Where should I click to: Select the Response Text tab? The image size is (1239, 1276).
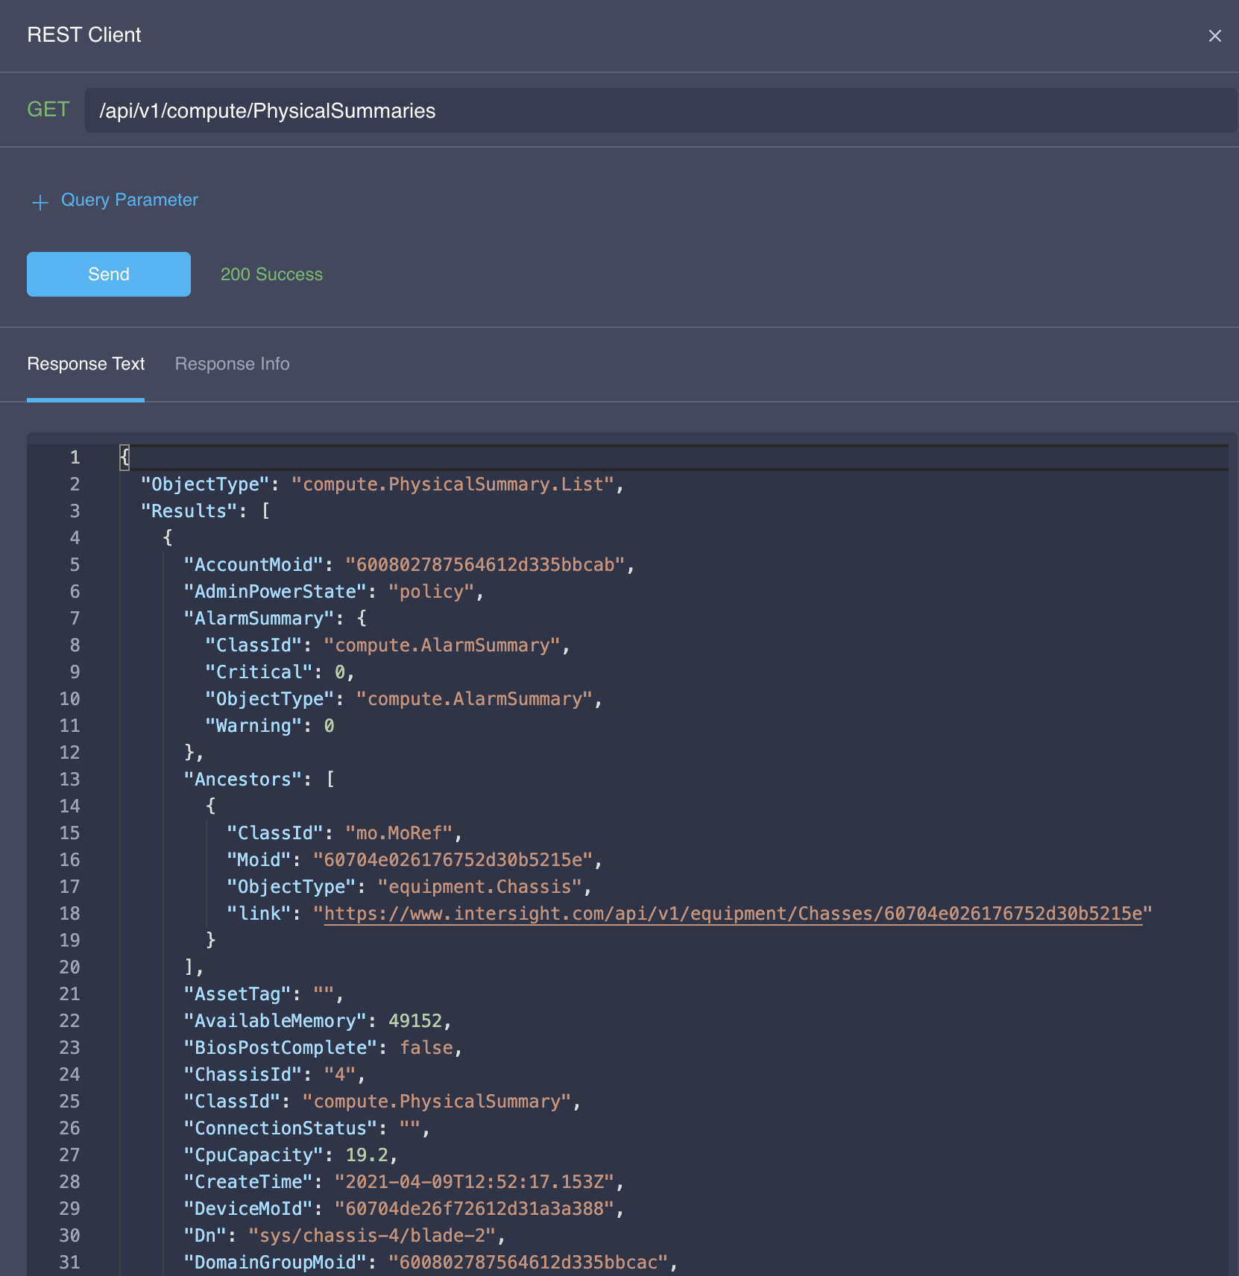pyautogui.click(x=86, y=364)
